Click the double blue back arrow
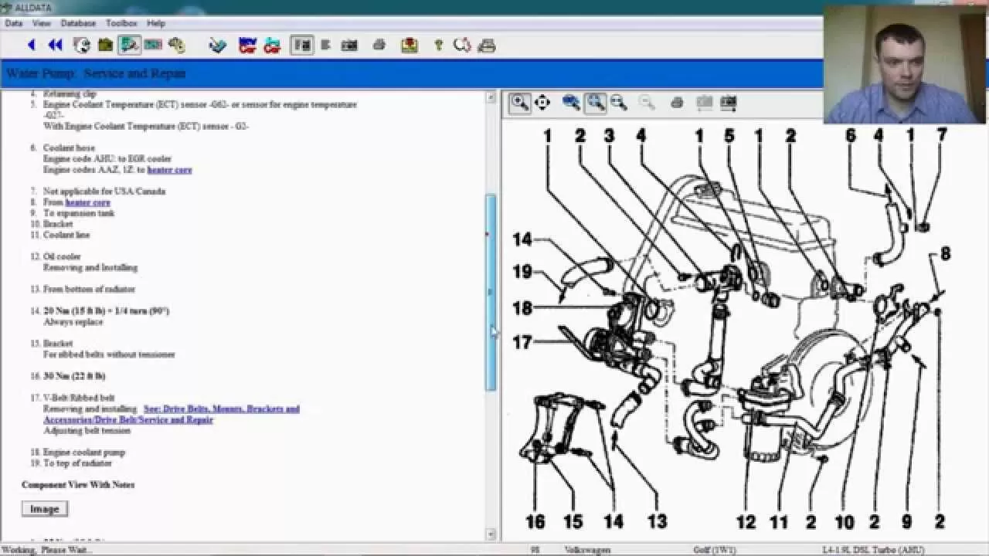989x556 pixels. coord(55,46)
